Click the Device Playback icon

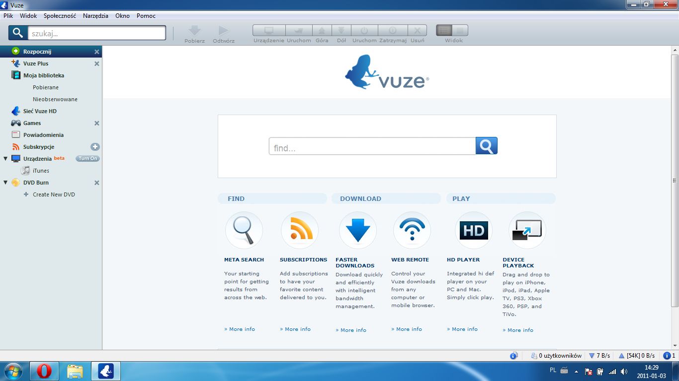tap(527, 230)
